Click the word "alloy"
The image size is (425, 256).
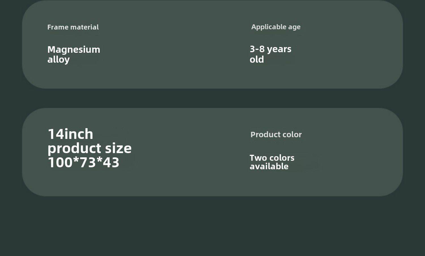(58, 60)
